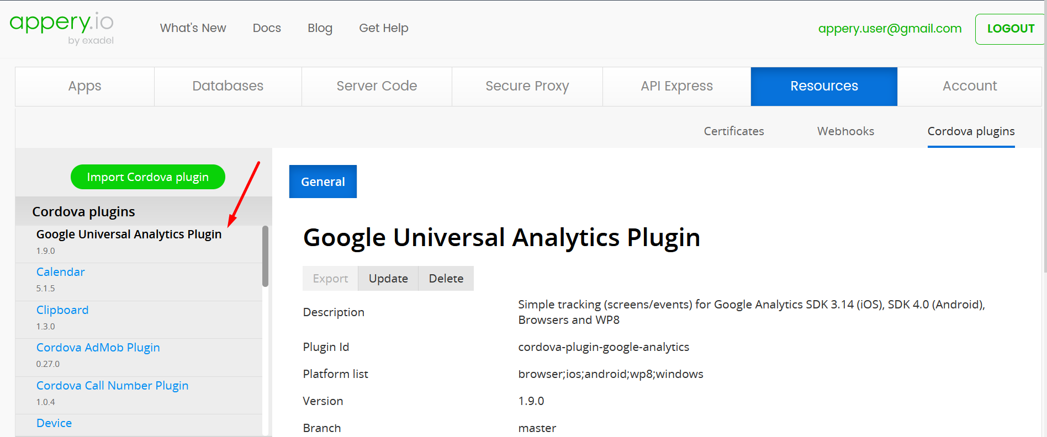Viewport: 1047px width, 437px height.
Task: Click the cordova-plugin-google-analytics plugin id value
Action: coord(604,347)
